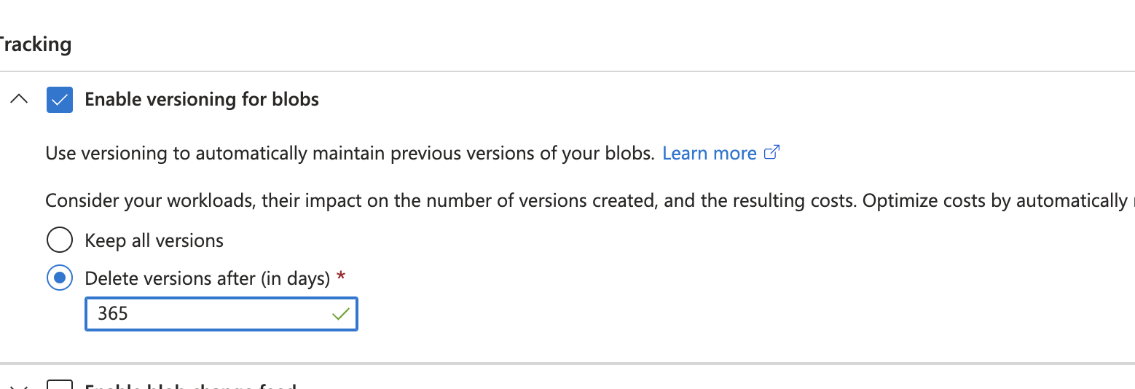Open the Learn more link
1135x389 pixels.
coord(710,154)
